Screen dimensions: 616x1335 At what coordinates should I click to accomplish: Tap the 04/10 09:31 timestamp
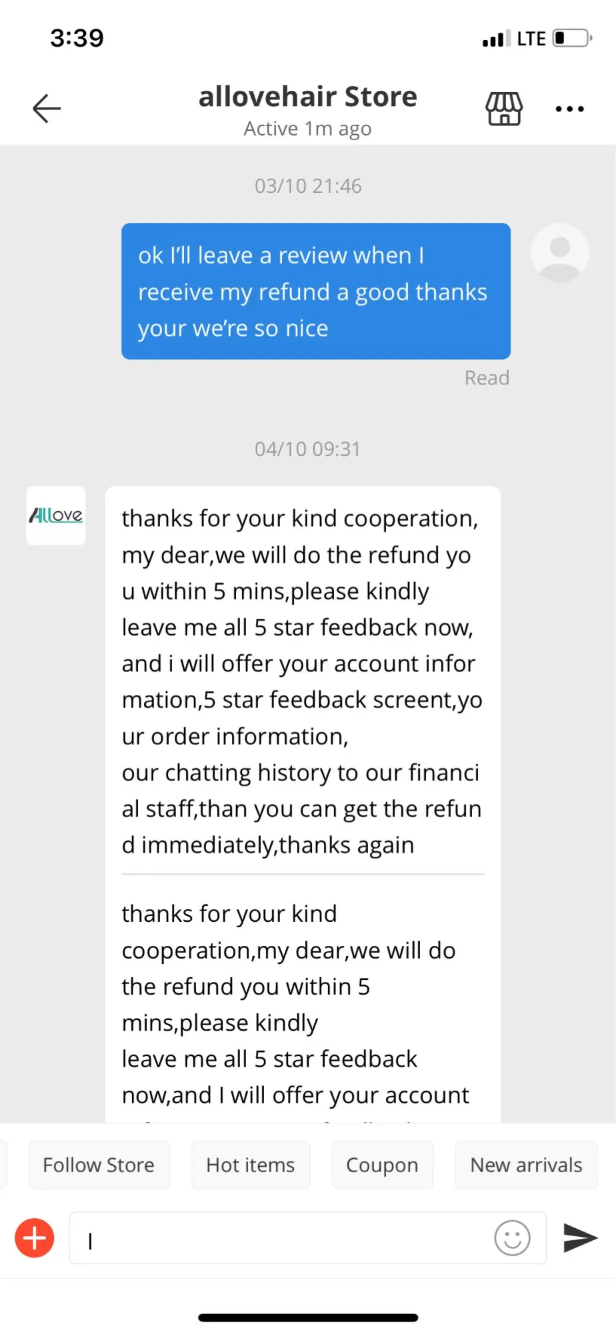click(308, 449)
